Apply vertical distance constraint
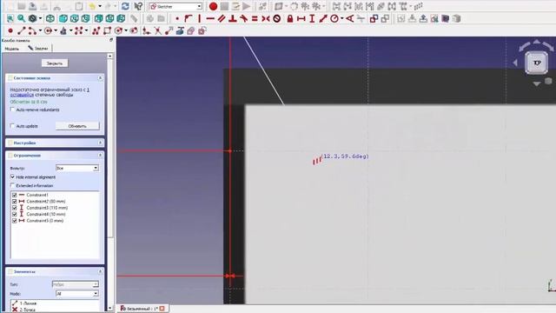 click(312, 18)
